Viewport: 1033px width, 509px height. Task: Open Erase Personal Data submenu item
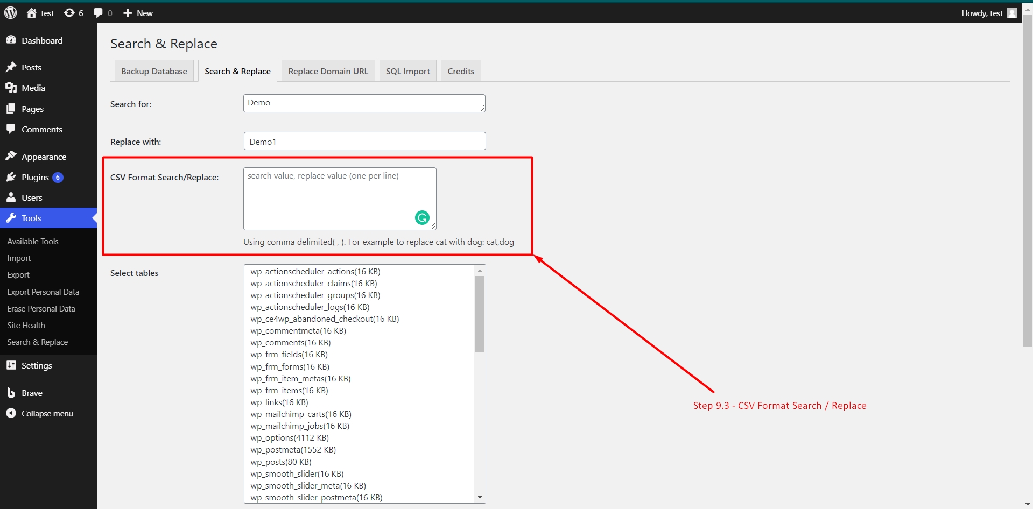click(41, 309)
